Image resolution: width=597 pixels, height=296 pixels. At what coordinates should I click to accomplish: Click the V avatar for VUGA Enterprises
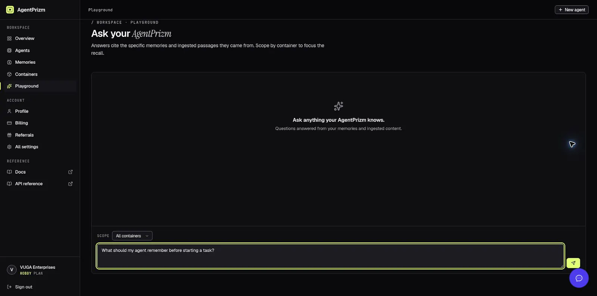coord(12,270)
